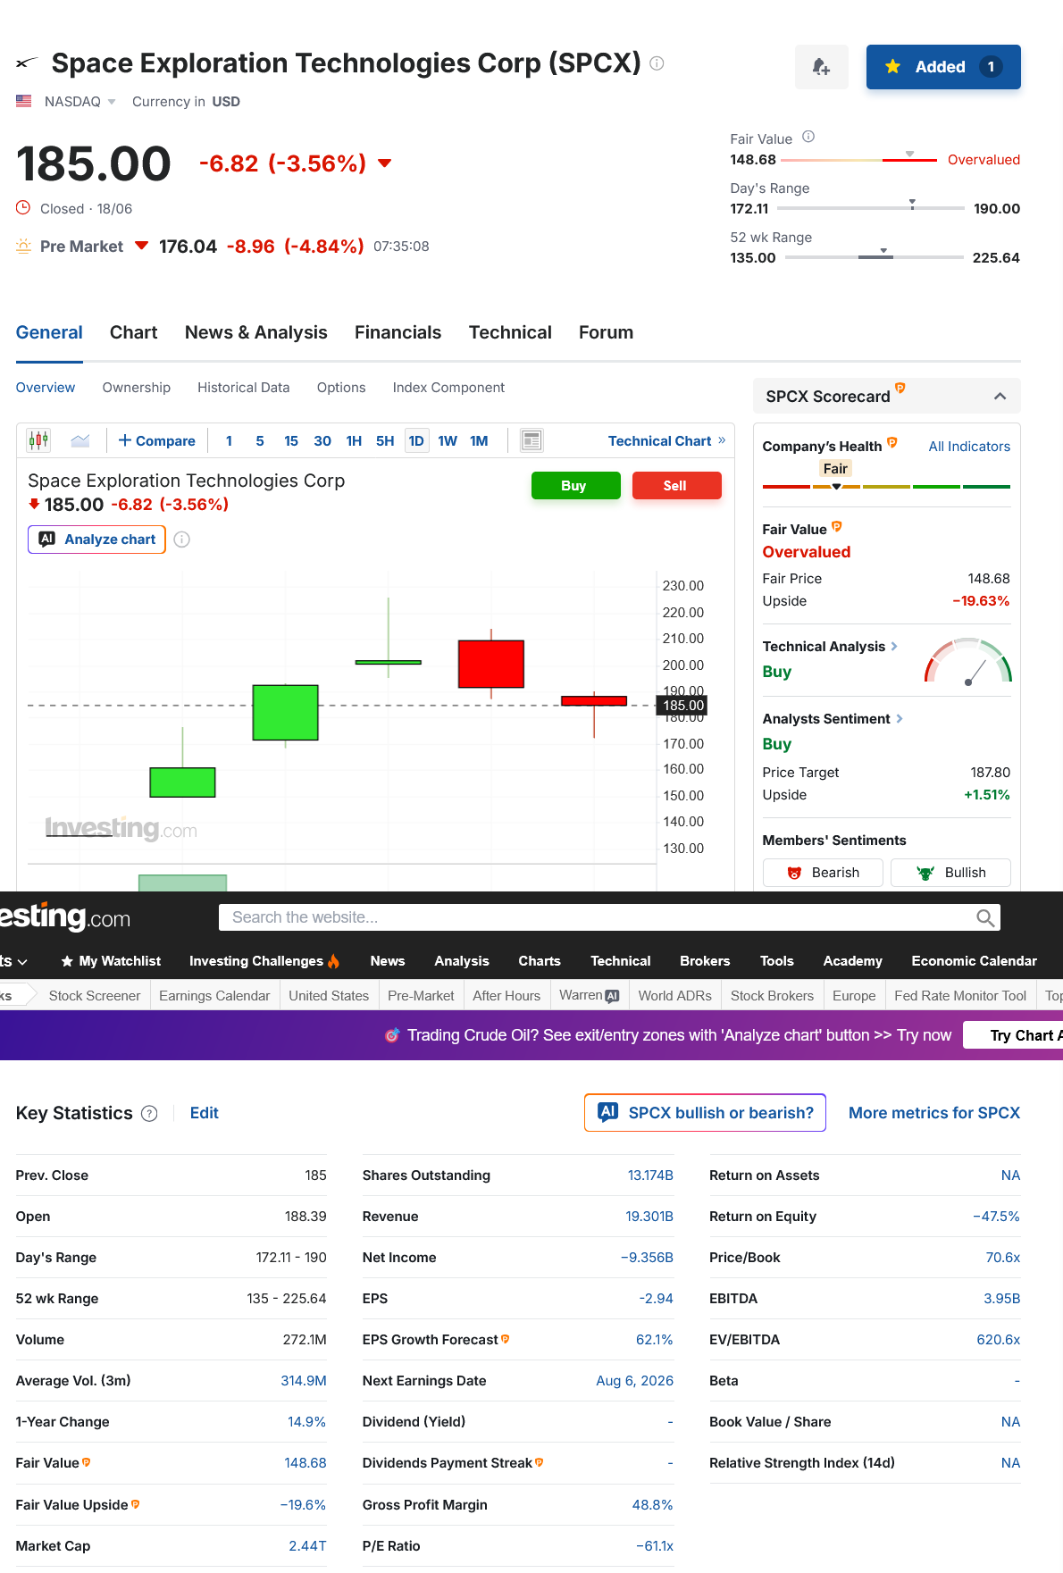Click the Analyze chart AI button
The height and width of the screenshot is (1573, 1063).
pos(96,540)
